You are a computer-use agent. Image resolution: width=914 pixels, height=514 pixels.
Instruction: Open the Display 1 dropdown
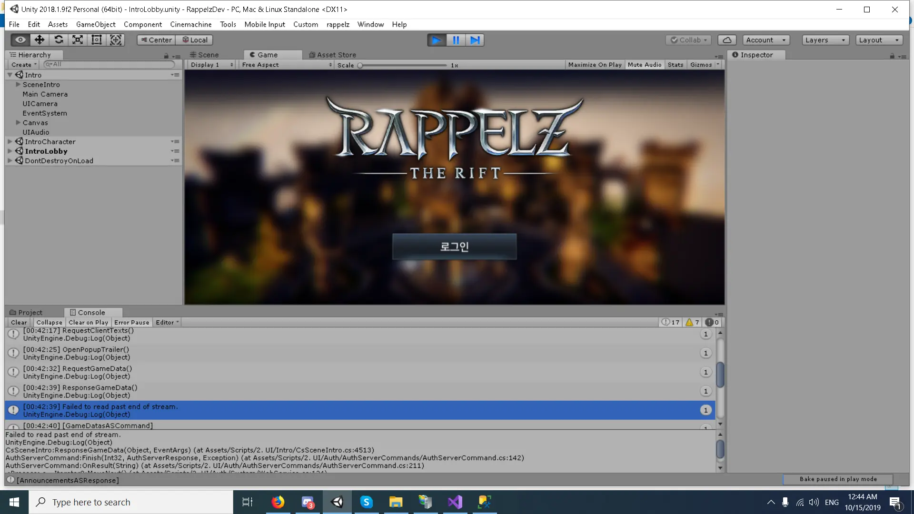pos(212,65)
